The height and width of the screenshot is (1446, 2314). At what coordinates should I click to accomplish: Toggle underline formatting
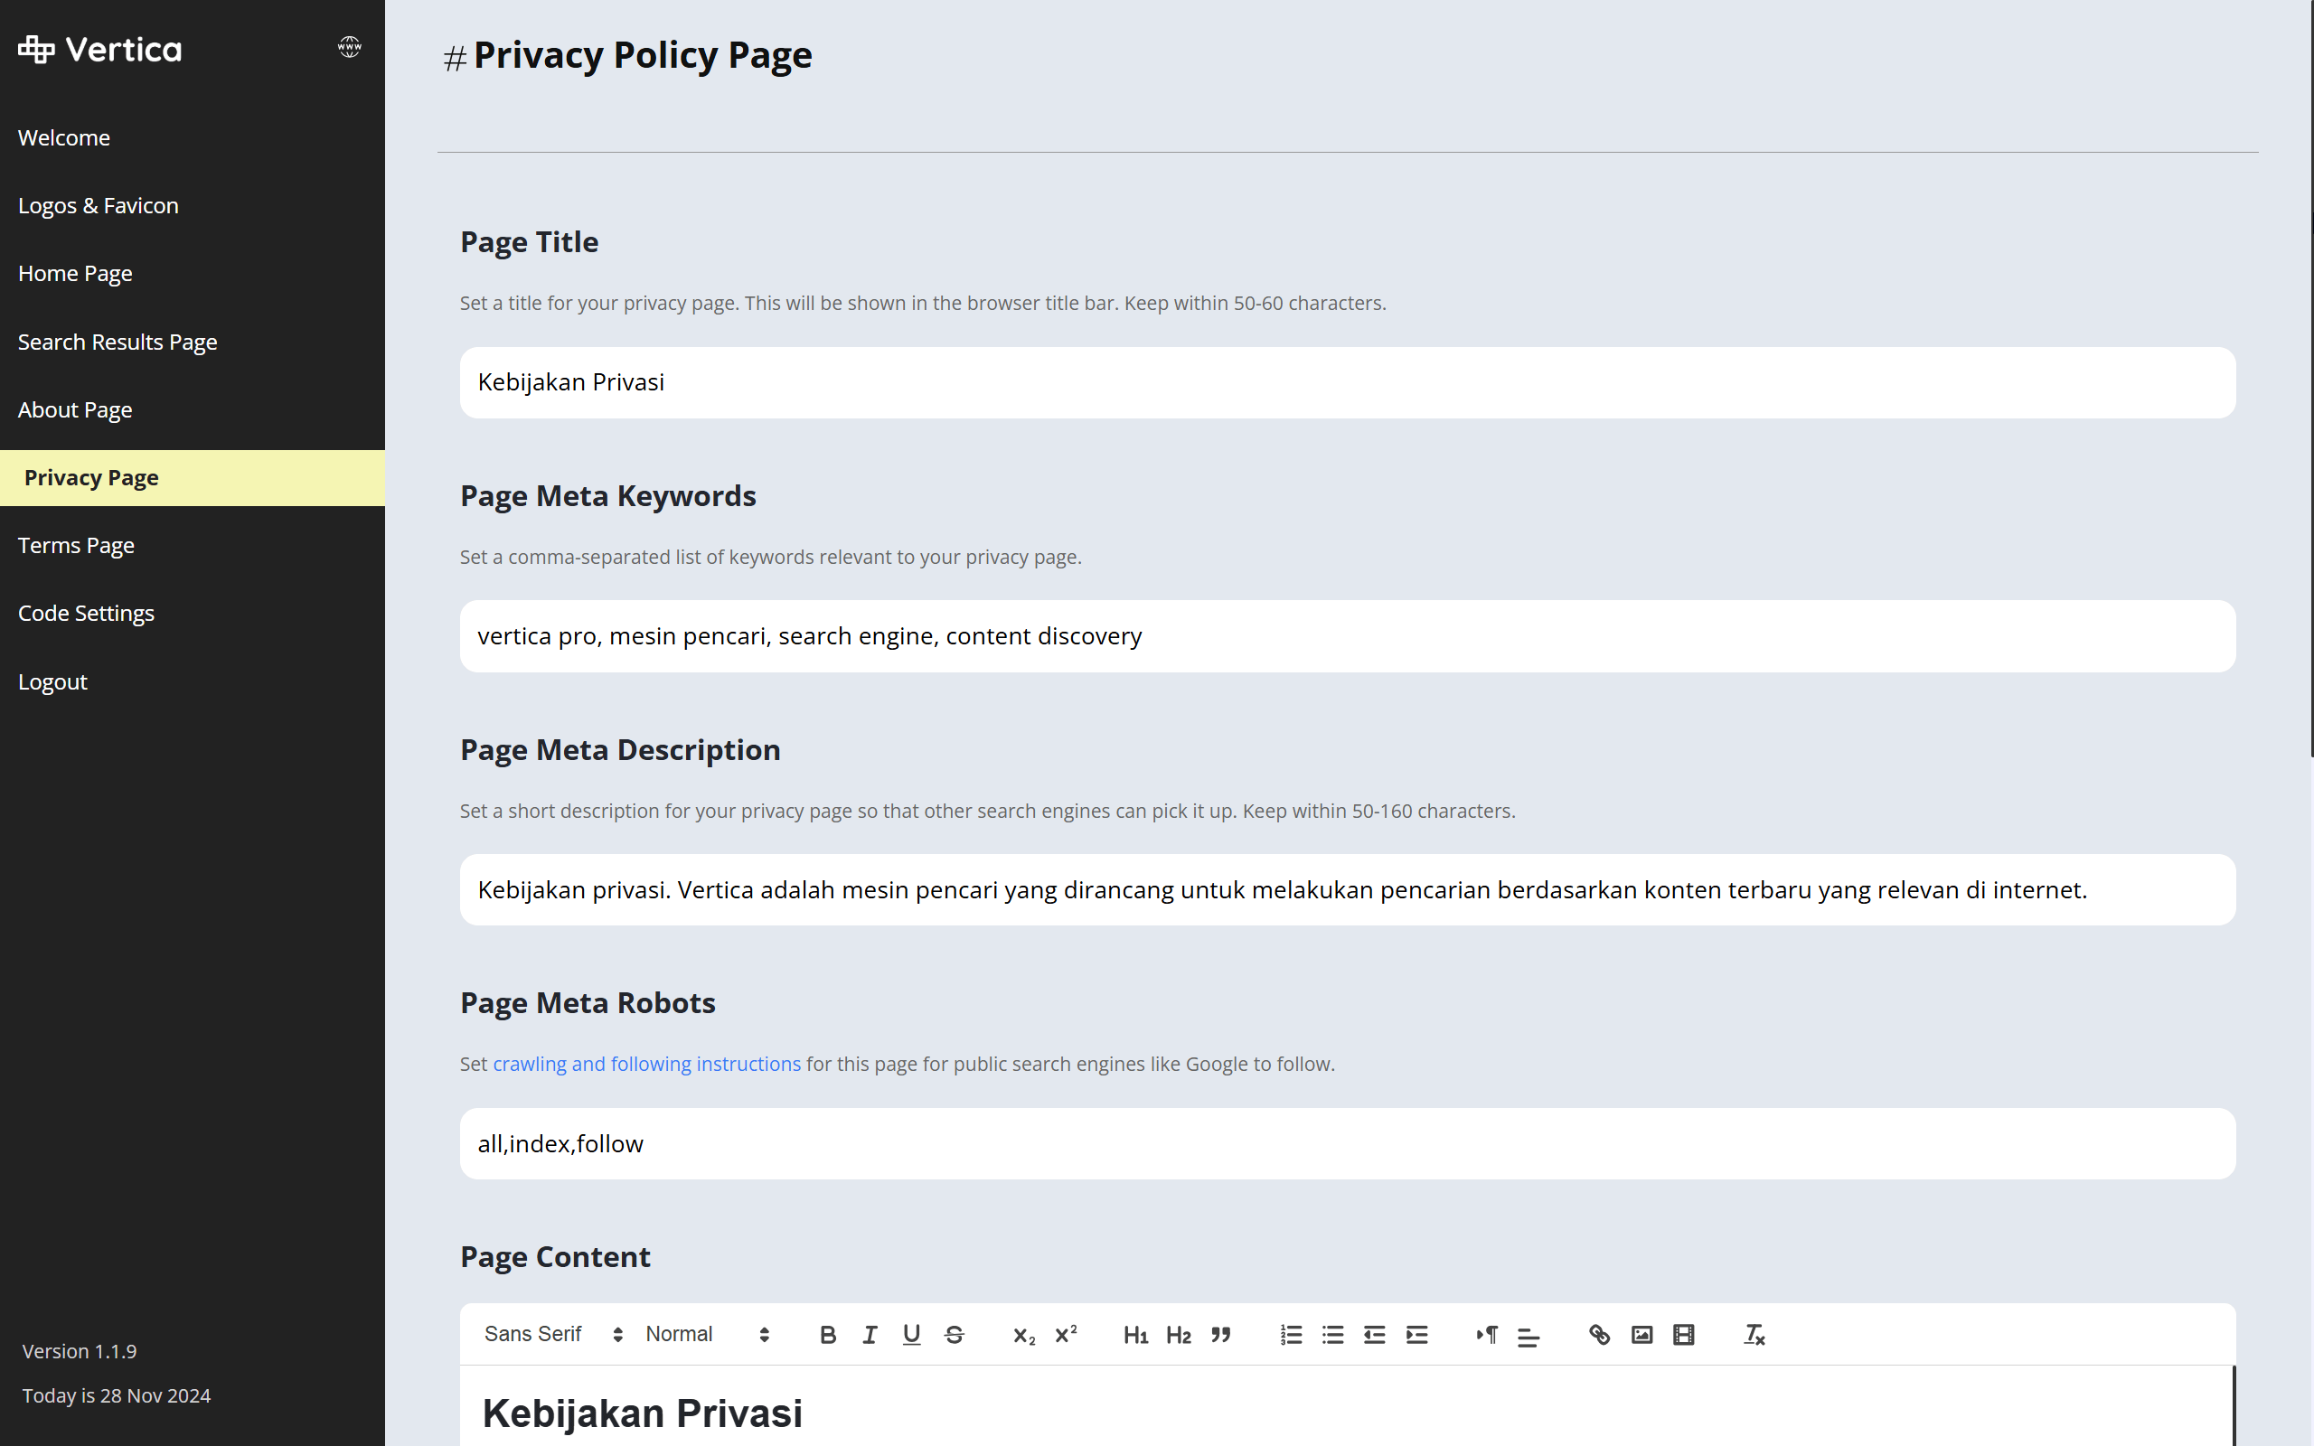pyautogui.click(x=911, y=1334)
